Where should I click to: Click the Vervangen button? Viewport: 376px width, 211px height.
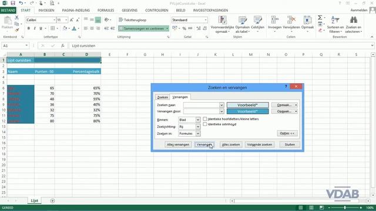204,145
